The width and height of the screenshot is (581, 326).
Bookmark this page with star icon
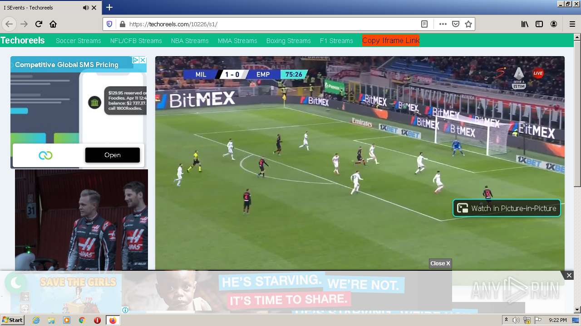point(468,24)
